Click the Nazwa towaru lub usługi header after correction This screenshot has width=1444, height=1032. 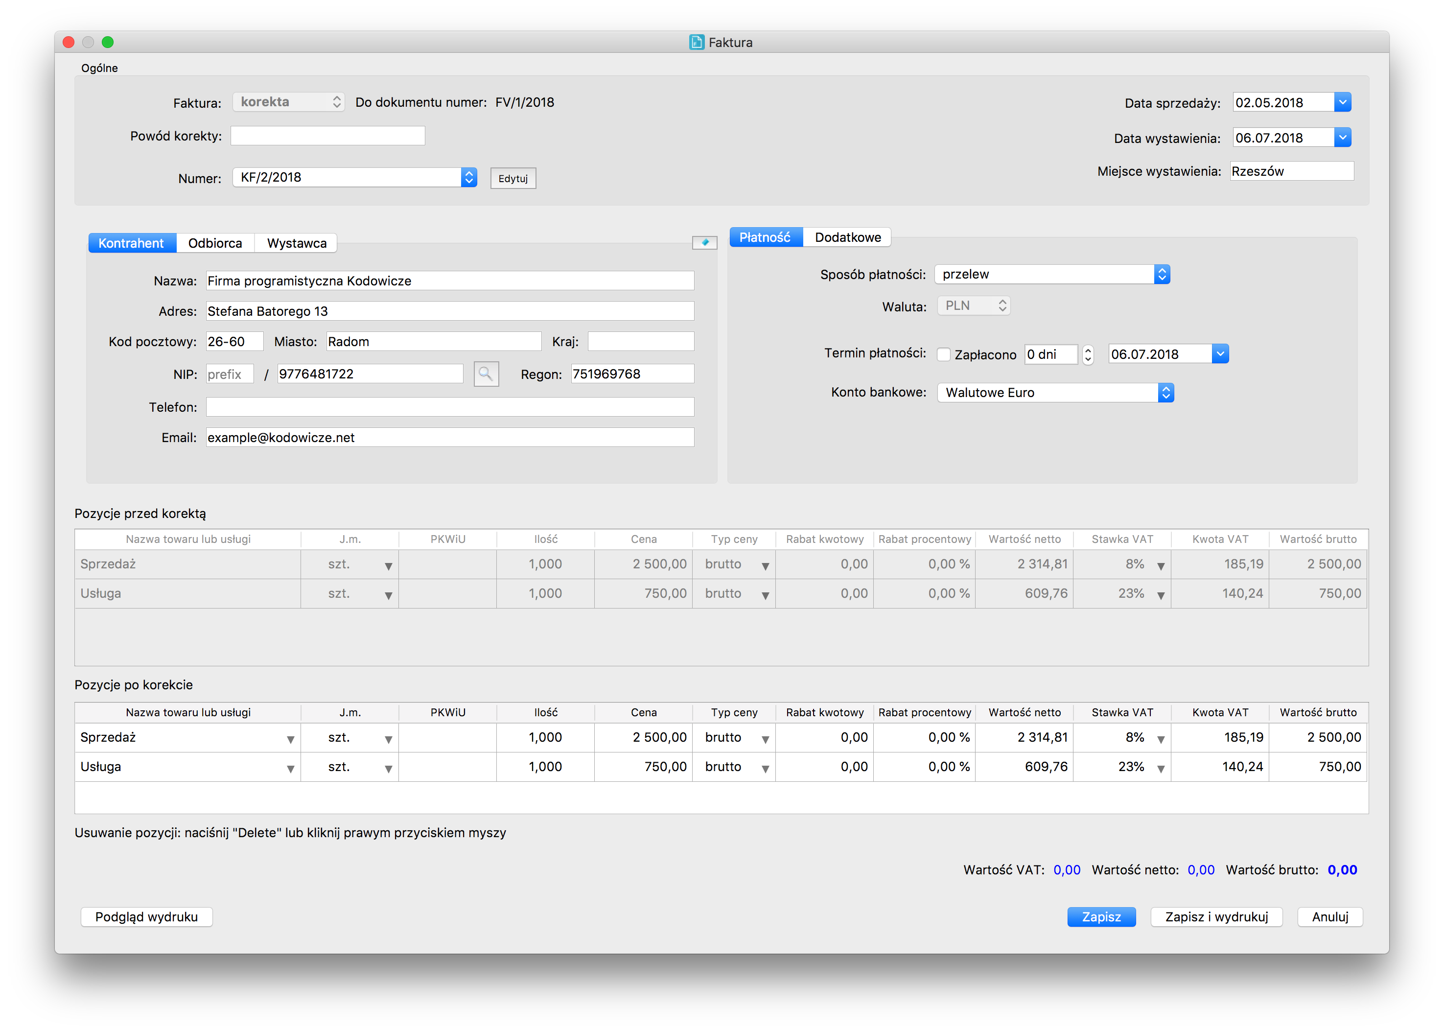188,712
